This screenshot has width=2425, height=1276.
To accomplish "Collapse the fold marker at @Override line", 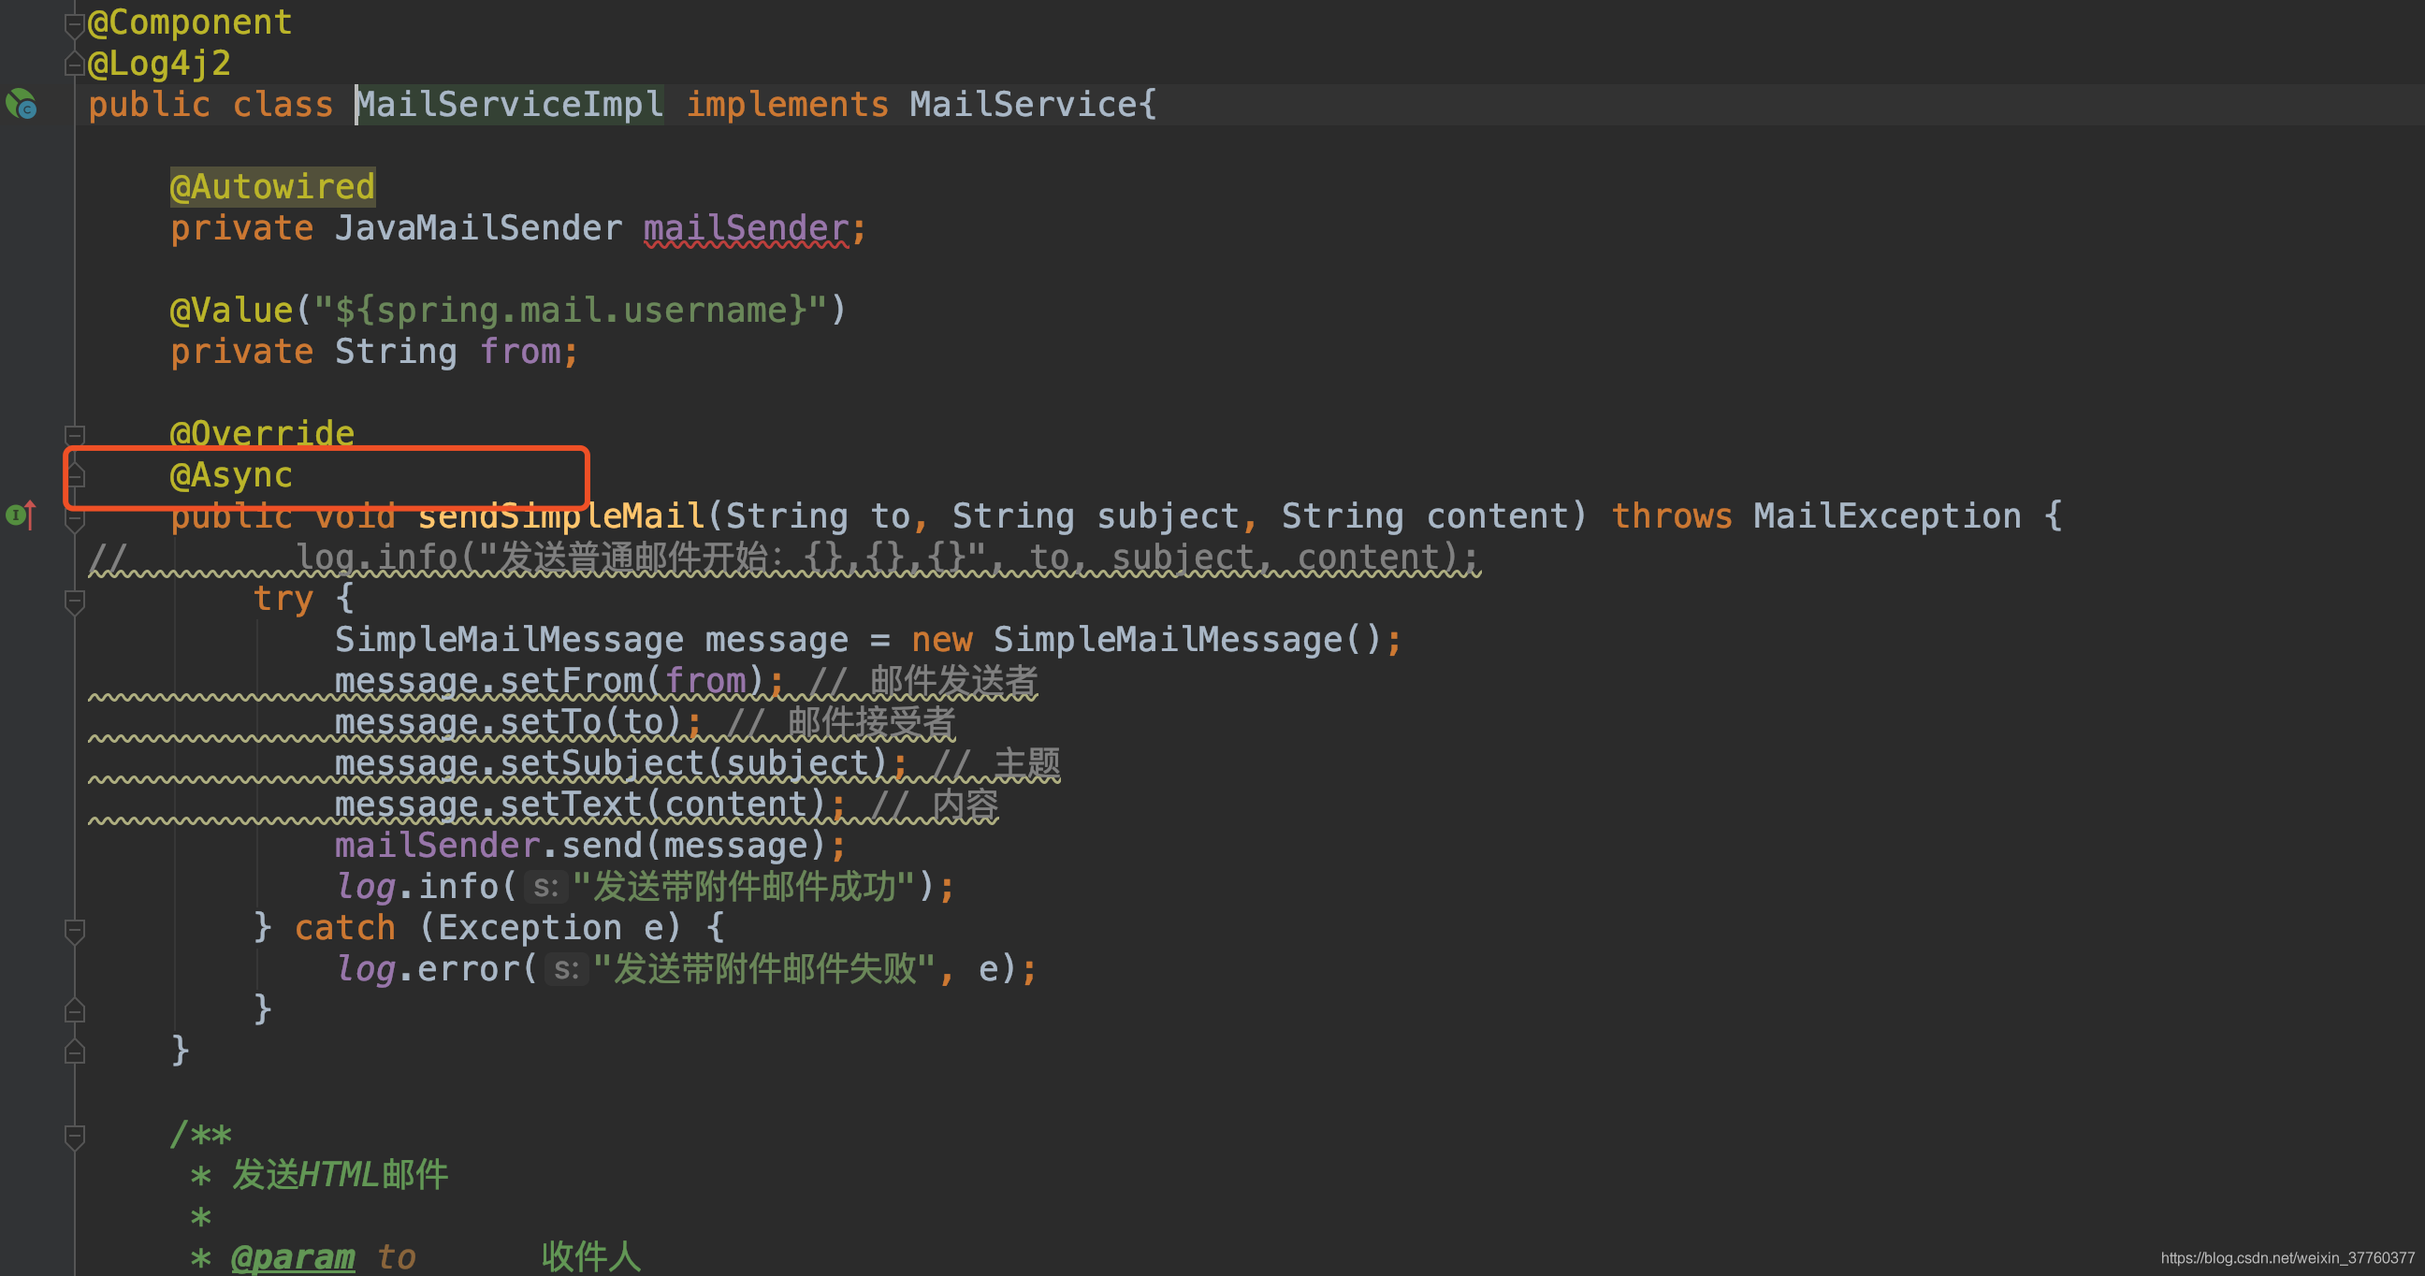I will [74, 434].
